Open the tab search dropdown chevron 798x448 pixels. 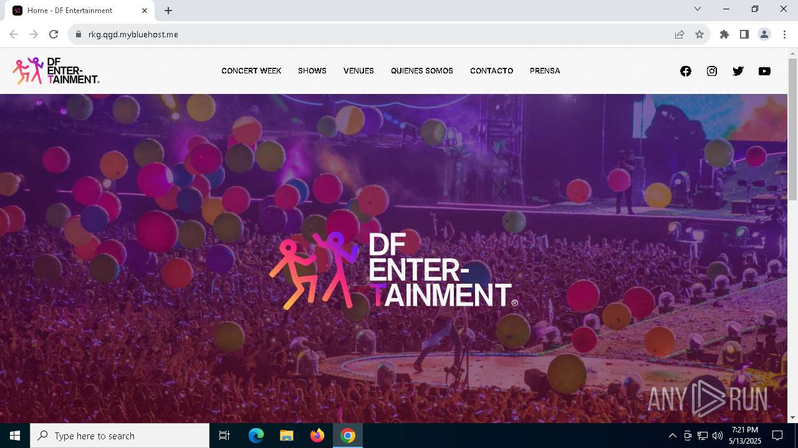pos(698,9)
